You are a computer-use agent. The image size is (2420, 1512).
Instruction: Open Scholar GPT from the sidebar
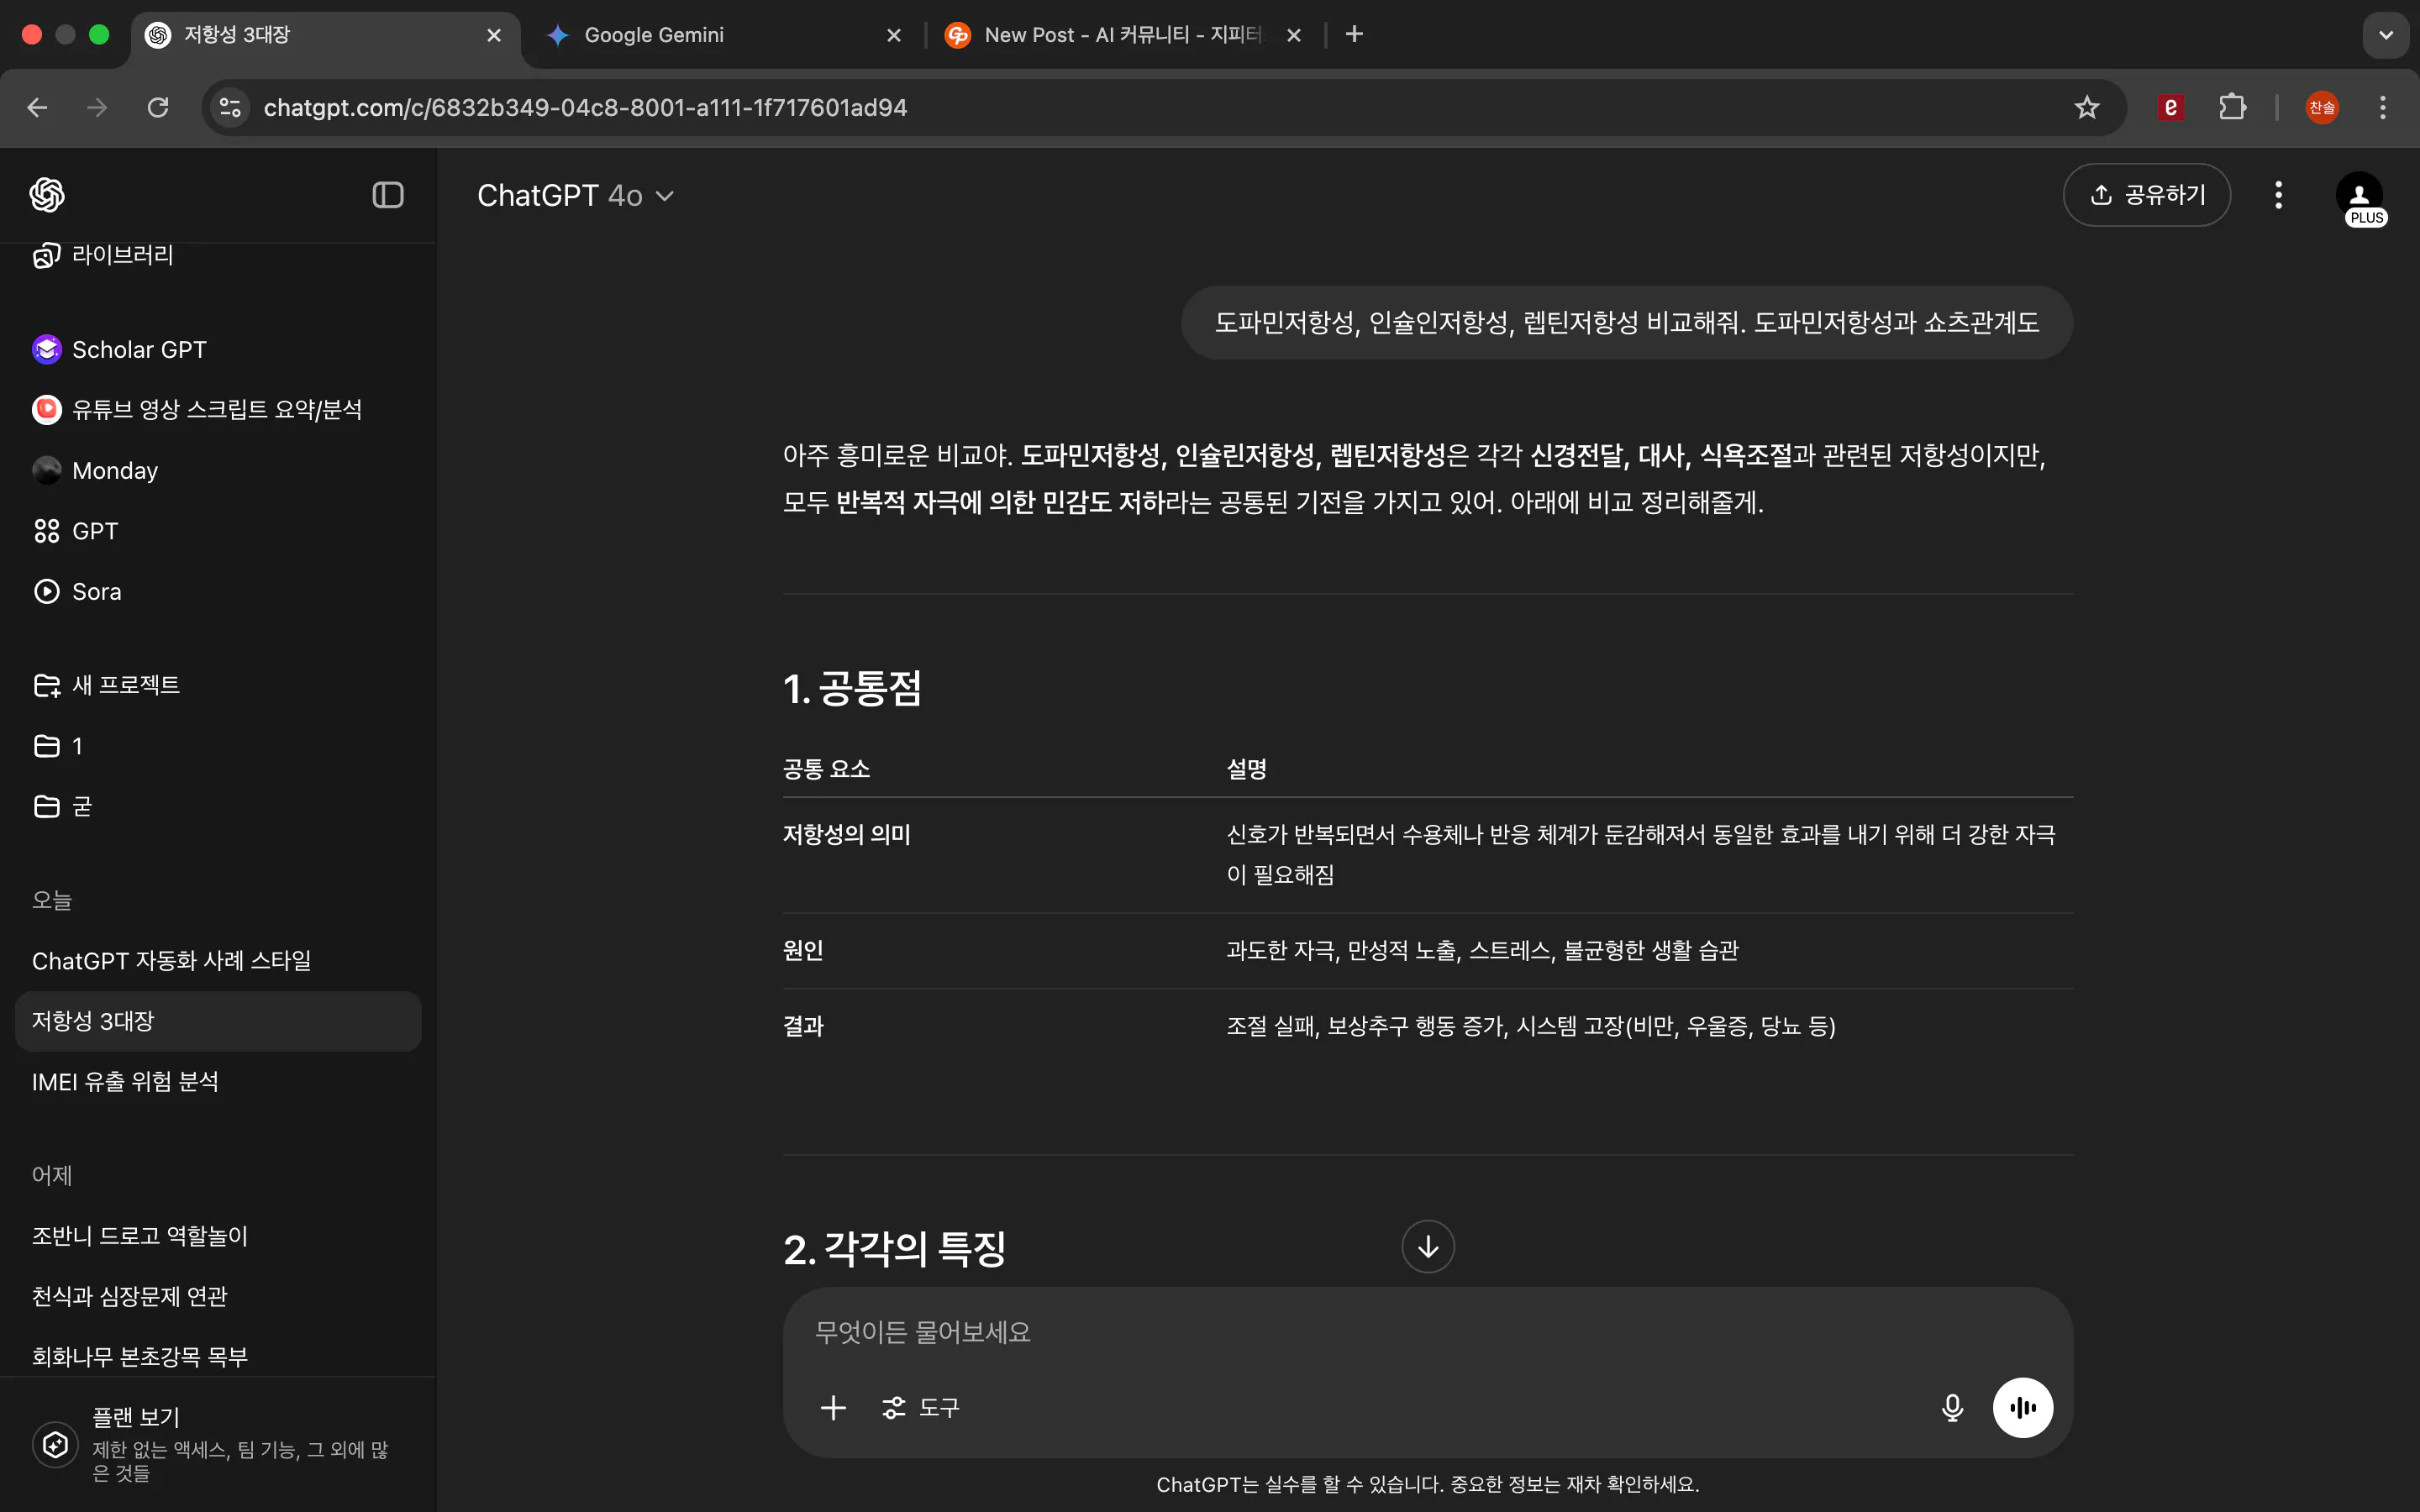[x=138, y=349]
